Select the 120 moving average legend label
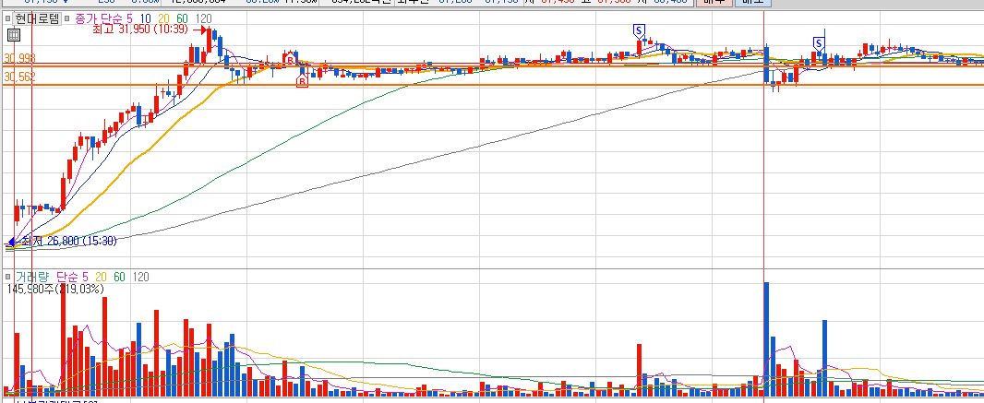 point(203,18)
